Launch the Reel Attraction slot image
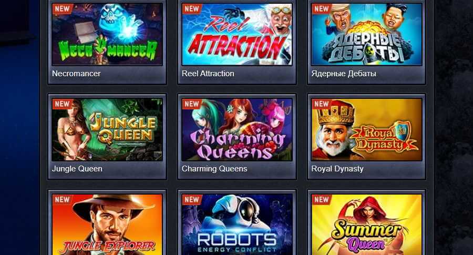Image resolution: width=473 pixels, height=255 pixels. click(237, 34)
